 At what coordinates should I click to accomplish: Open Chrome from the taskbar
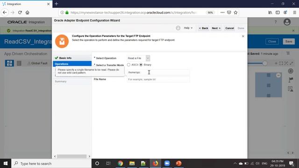click(x=121, y=163)
